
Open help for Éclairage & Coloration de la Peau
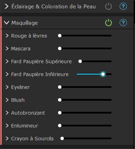(x=123, y=6)
